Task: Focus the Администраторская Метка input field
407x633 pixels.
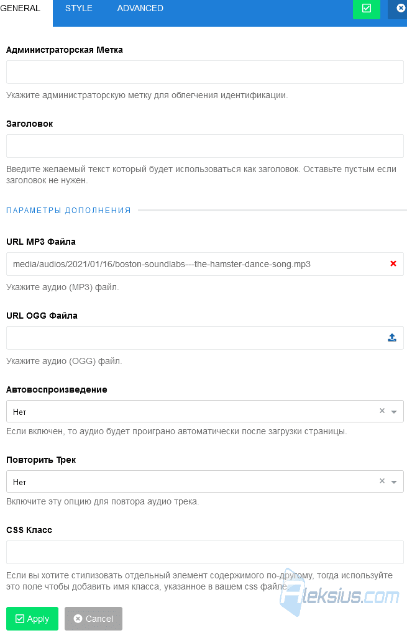Action: [x=204, y=72]
